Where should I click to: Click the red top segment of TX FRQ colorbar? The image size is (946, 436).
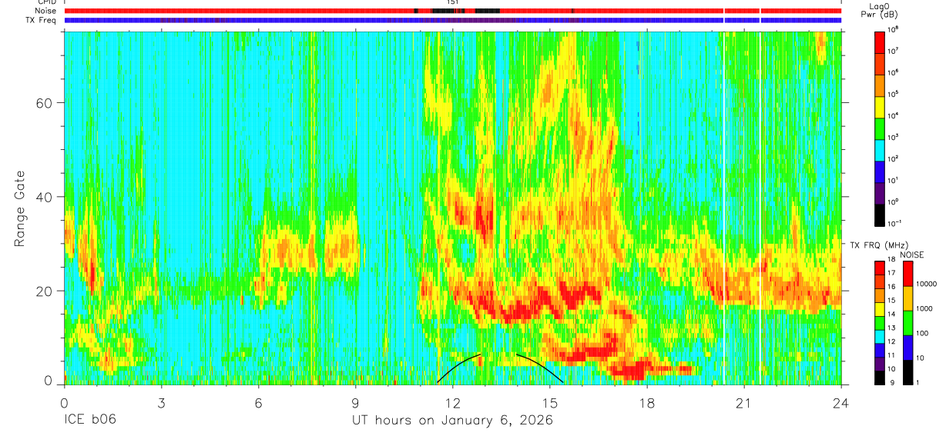pyautogui.click(x=880, y=268)
